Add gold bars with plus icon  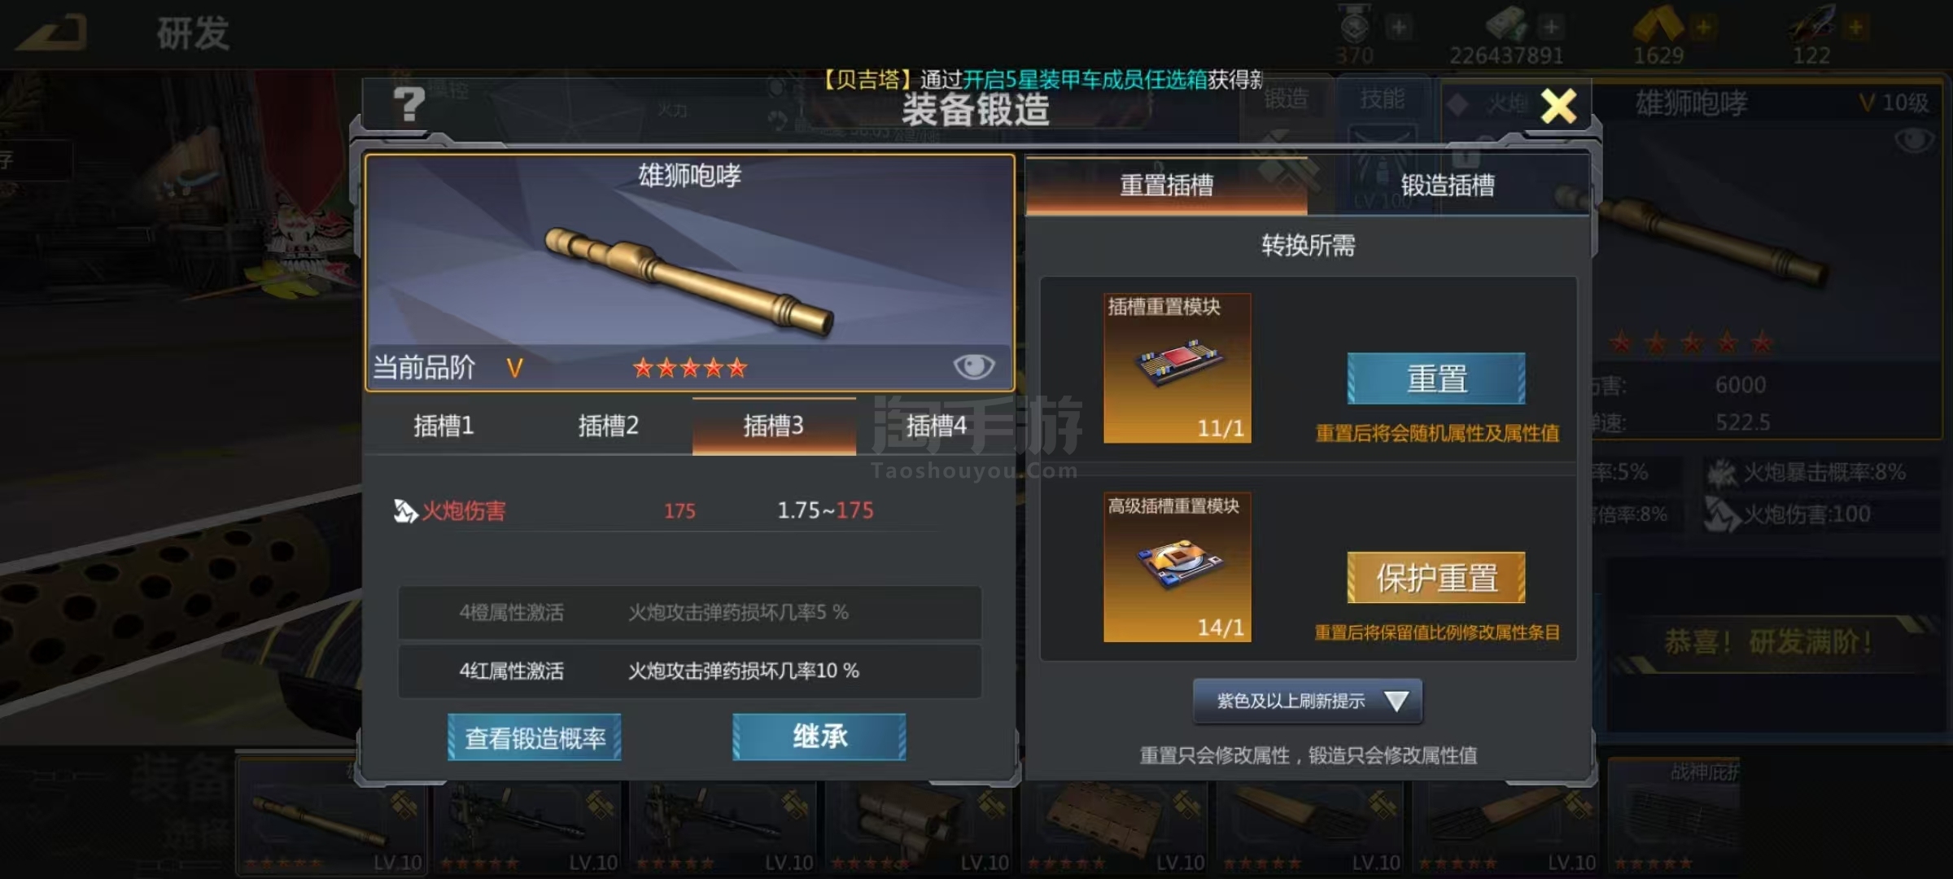(x=1703, y=28)
